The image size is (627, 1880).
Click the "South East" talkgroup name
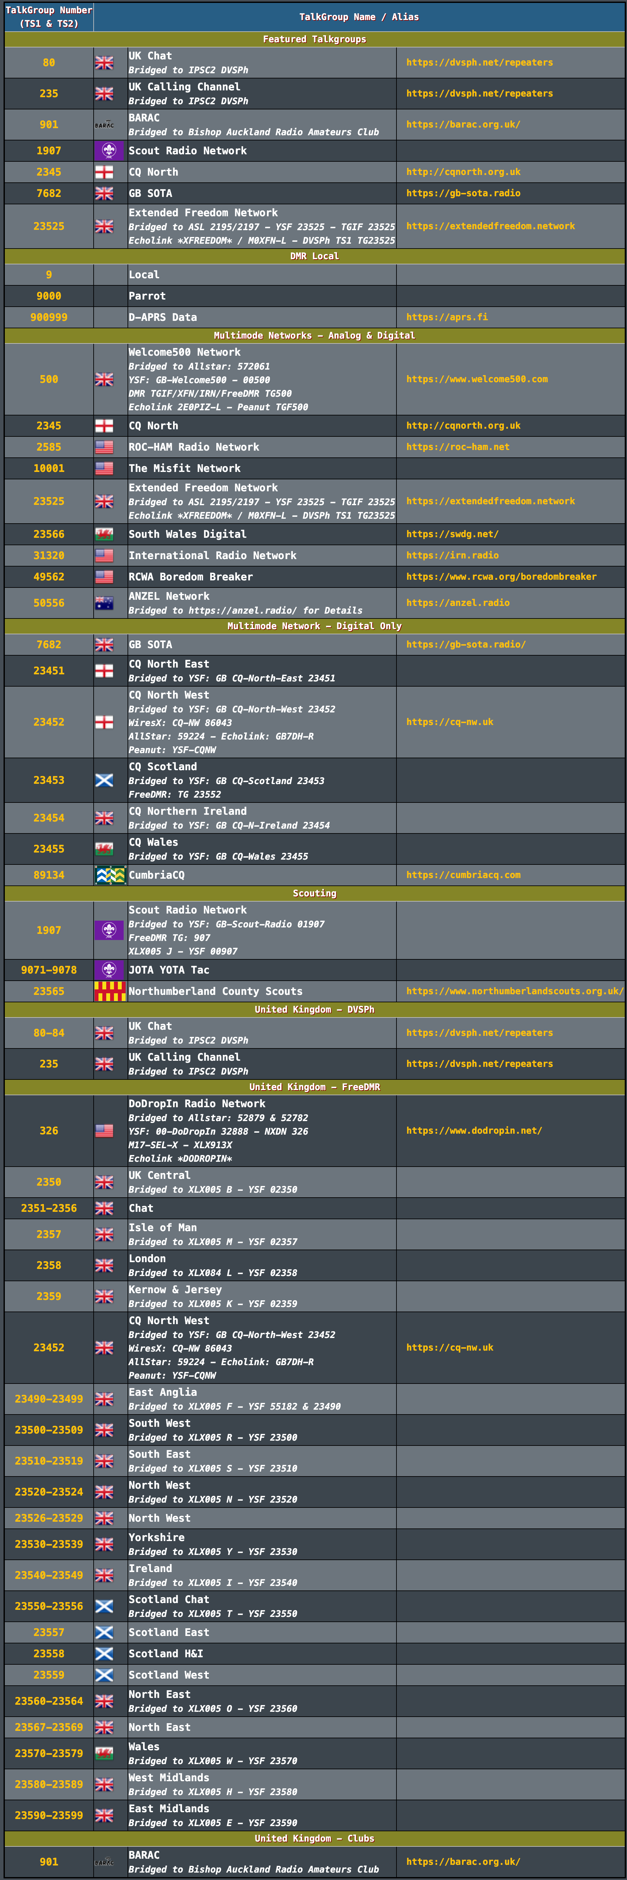(x=159, y=1454)
